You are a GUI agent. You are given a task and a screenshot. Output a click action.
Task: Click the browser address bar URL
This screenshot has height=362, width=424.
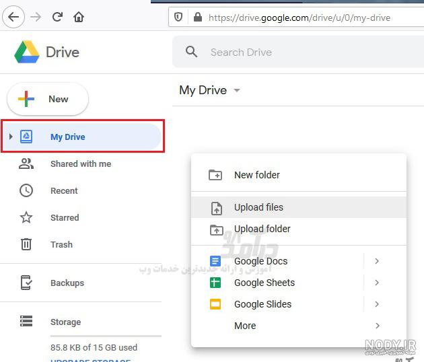(299, 18)
